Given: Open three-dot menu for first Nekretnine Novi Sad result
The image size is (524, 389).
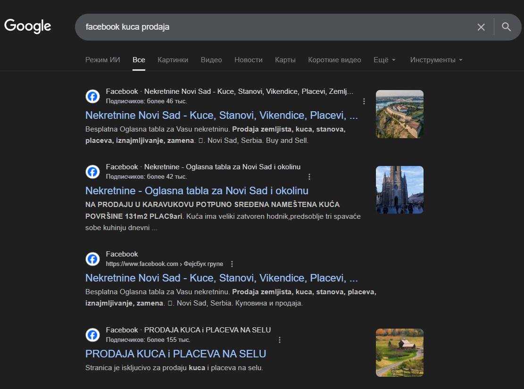Looking at the screenshot, I should click(364, 101).
